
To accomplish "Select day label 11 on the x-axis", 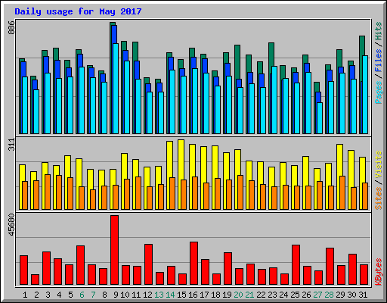I will tap(136, 295).
